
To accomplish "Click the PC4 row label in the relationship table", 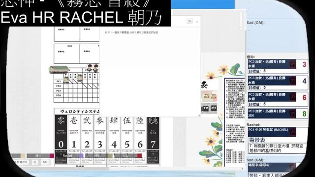I will coord(59,95).
